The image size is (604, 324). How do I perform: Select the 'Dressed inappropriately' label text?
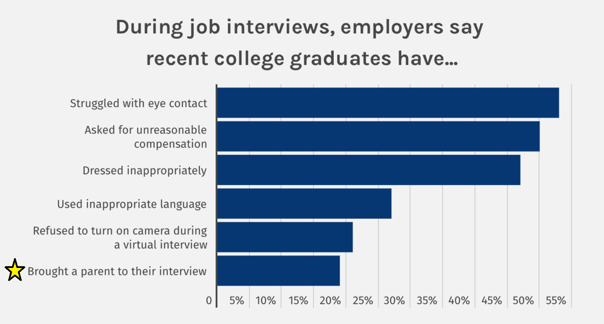pyautogui.click(x=144, y=171)
